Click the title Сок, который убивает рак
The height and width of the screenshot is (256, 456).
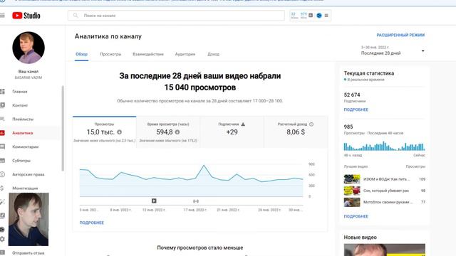pos(386,191)
